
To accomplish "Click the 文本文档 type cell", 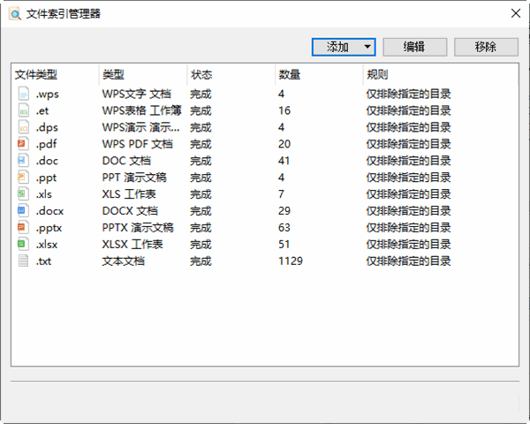I will click(x=124, y=261).
